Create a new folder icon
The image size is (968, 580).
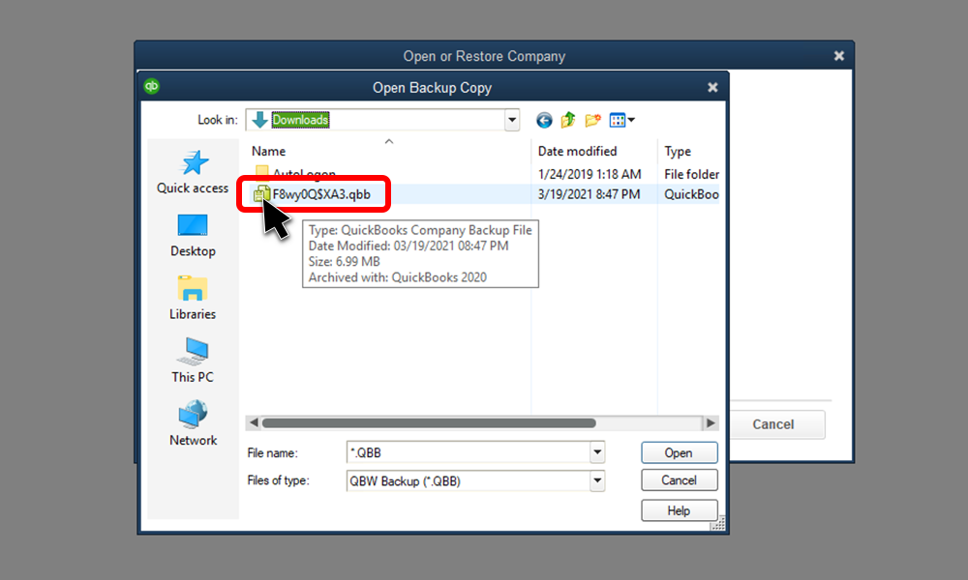click(592, 120)
